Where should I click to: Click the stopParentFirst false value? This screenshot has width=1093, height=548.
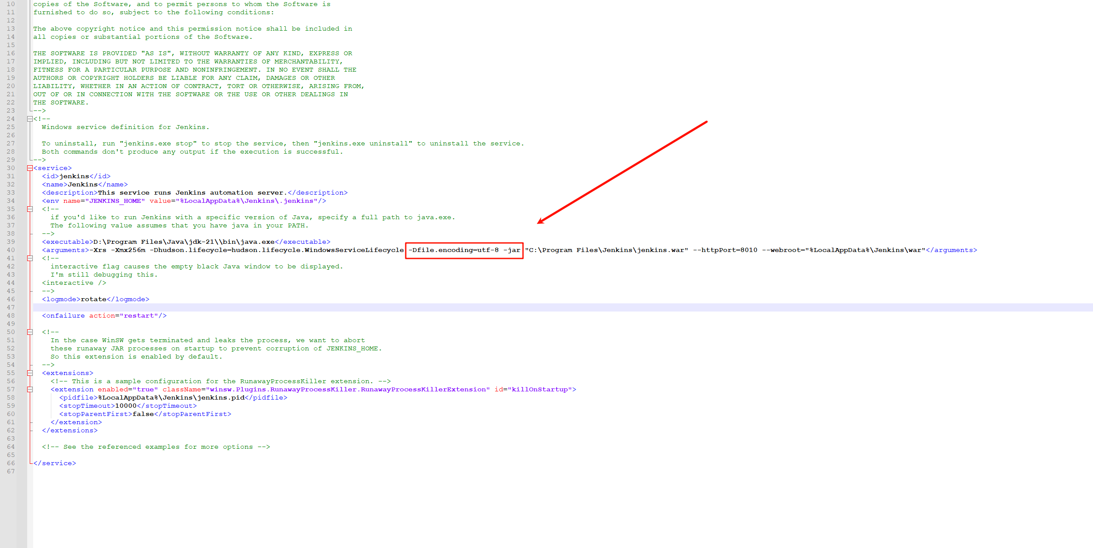point(143,414)
